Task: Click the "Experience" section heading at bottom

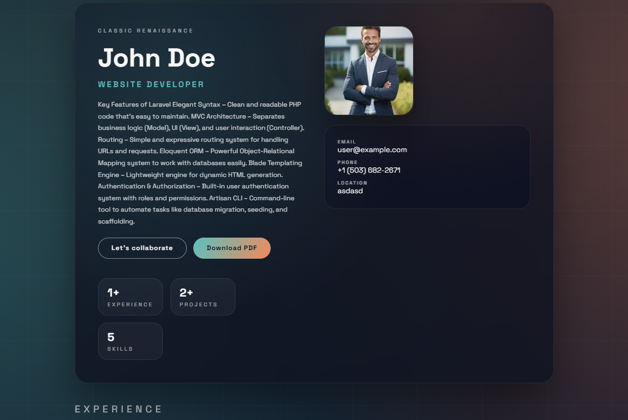Action: click(119, 409)
